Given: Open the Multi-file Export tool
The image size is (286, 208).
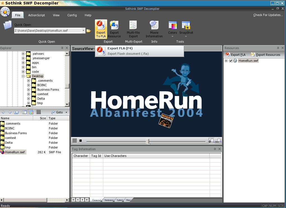Looking at the screenshot, I should (x=133, y=29).
